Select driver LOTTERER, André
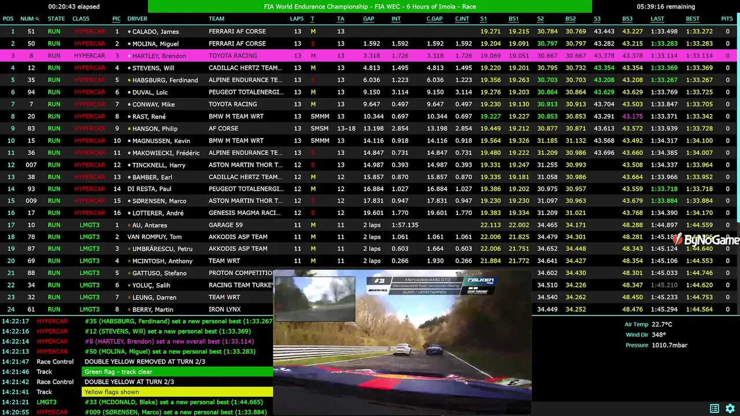Image resolution: width=740 pixels, height=416 pixels. point(158,213)
